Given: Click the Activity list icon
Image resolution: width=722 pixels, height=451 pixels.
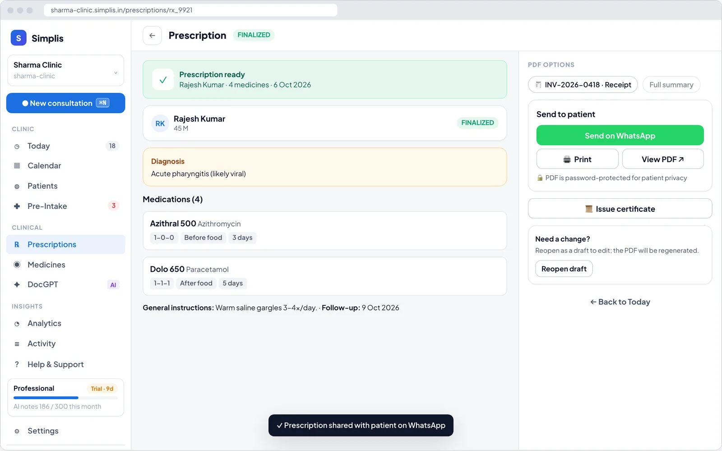Looking at the screenshot, I should tap(17, 344).
